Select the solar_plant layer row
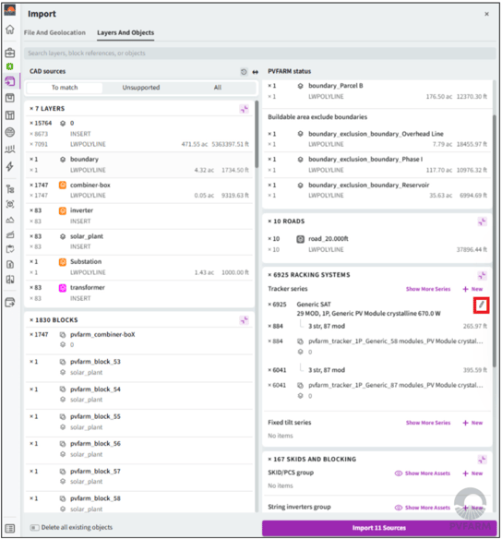 [x=139, y=242]
